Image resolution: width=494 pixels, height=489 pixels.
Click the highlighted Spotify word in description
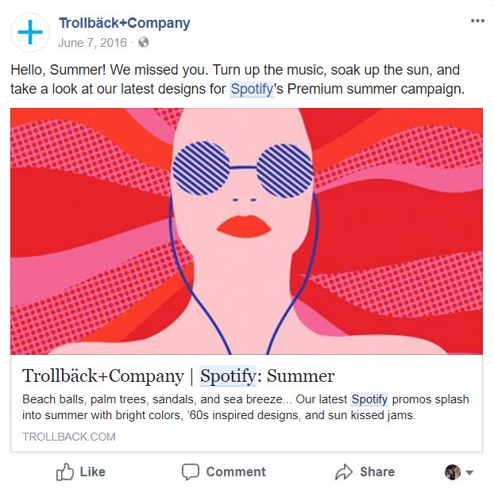(369, 399)
